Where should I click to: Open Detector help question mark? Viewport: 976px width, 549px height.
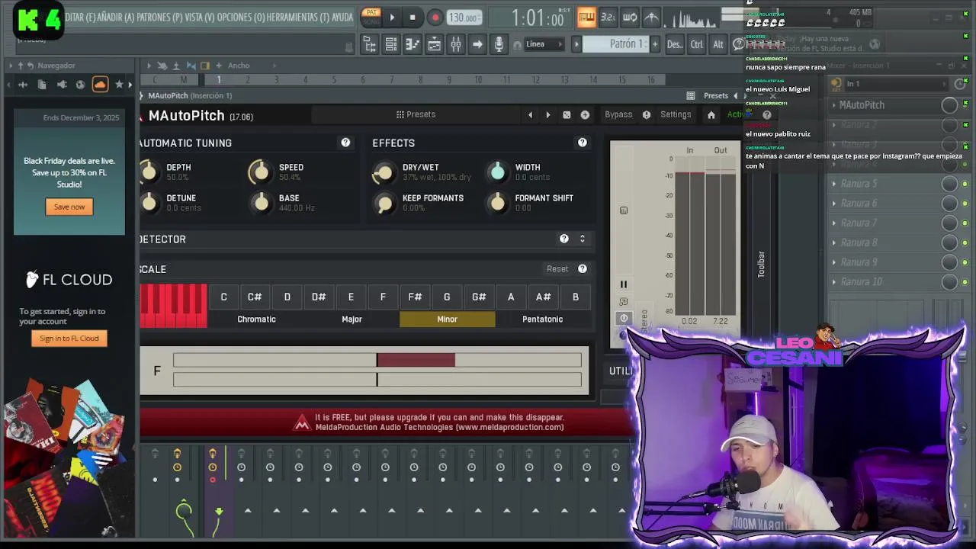point(564,239)
